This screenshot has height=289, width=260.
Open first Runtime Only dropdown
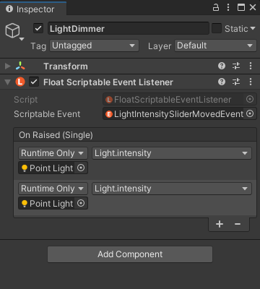coord(53,153)
